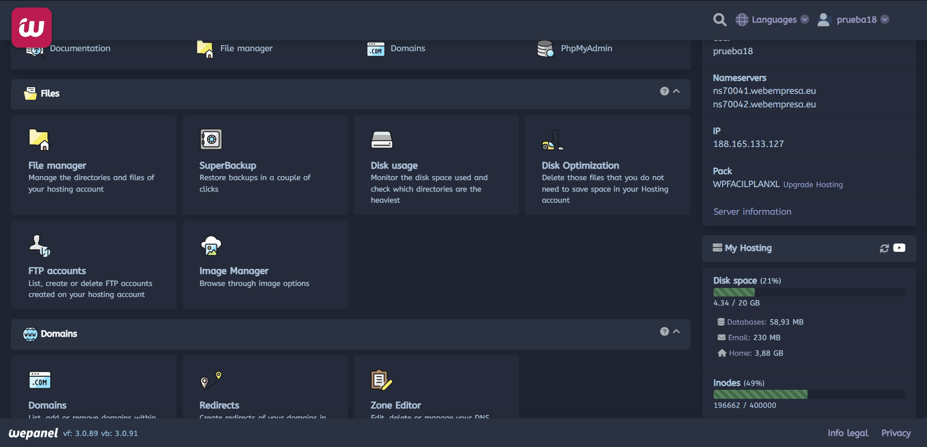Open the Image Manager cloud icon
Screen dimensions: 927x447
(211, 245)
